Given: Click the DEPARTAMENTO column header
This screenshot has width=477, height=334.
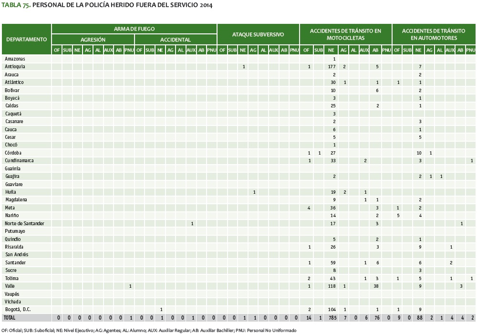Looking at the screenshot, I should coord(26,39).
